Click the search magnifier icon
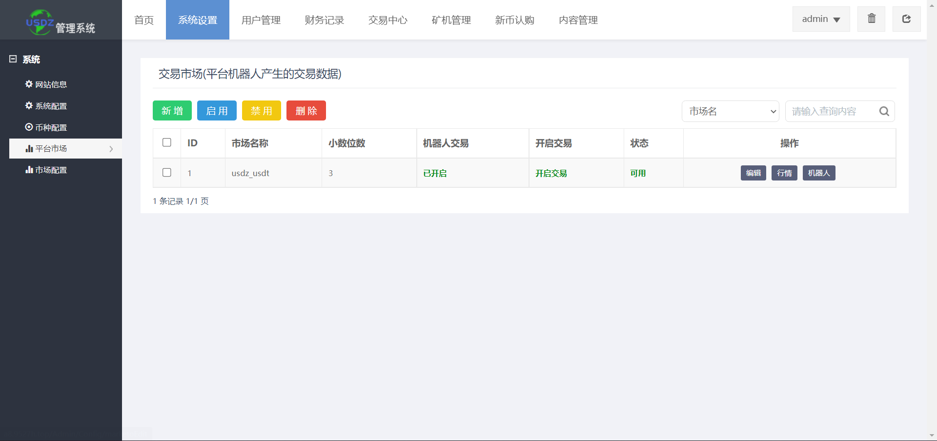The width and height of the screenshot is (937, 441). [x=884, y=111]
